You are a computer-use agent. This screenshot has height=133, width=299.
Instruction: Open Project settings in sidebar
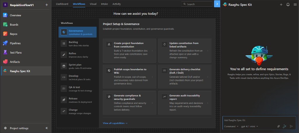19,128
